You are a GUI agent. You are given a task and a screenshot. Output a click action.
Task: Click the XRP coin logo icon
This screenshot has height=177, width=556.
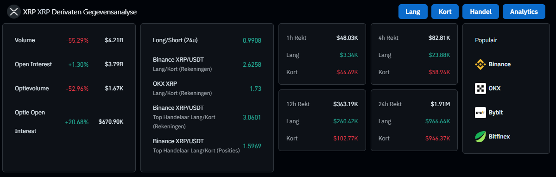[14, 11]
